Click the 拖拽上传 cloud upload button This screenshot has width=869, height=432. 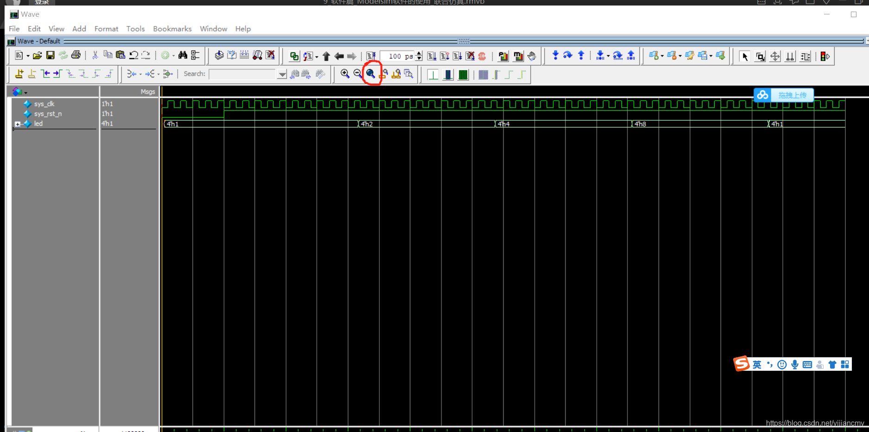click(784, 95)
